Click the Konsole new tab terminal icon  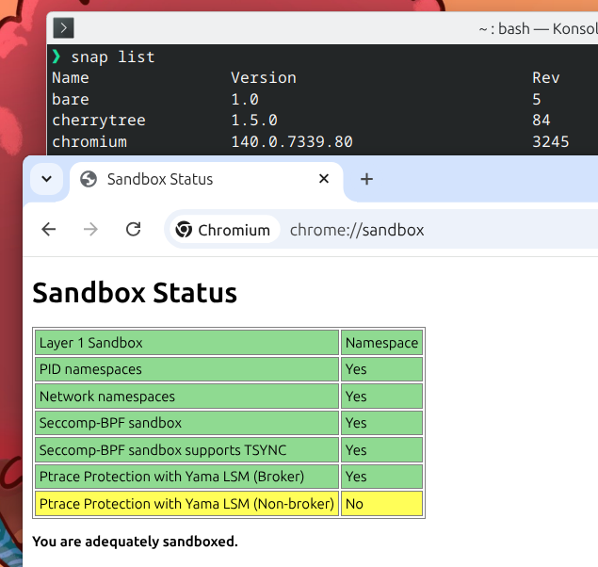63,28
